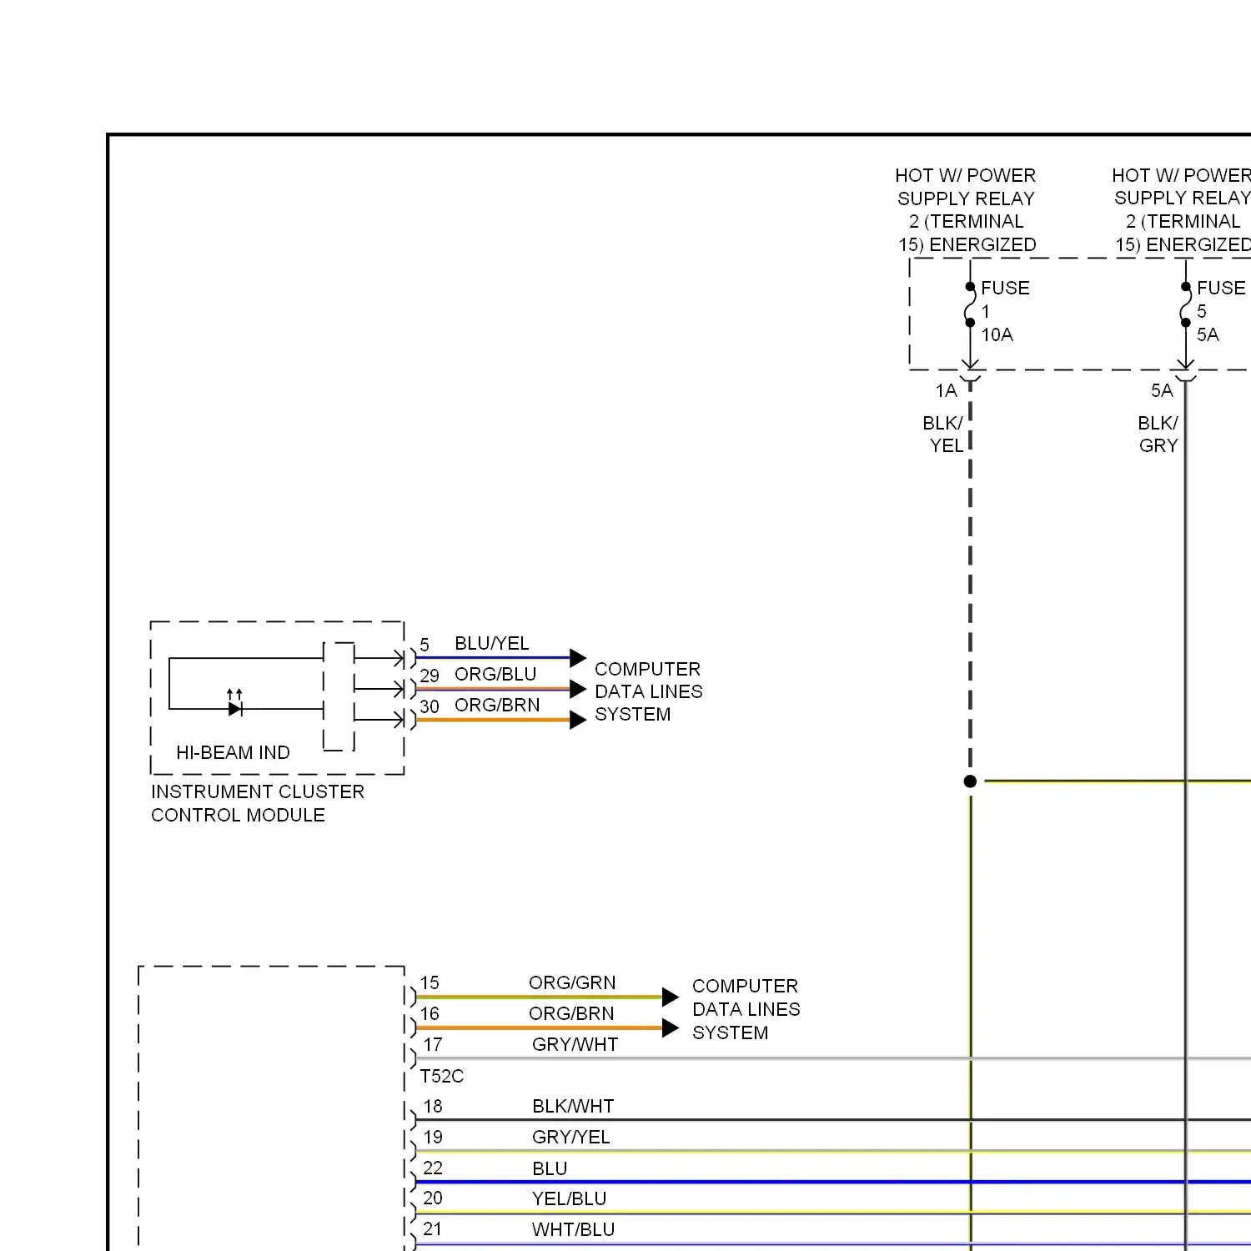Click the GRY/YEL label at pin 19

[570, 1137]
